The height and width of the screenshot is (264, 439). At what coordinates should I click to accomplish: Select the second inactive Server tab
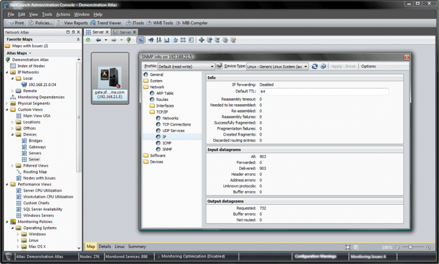125,32
